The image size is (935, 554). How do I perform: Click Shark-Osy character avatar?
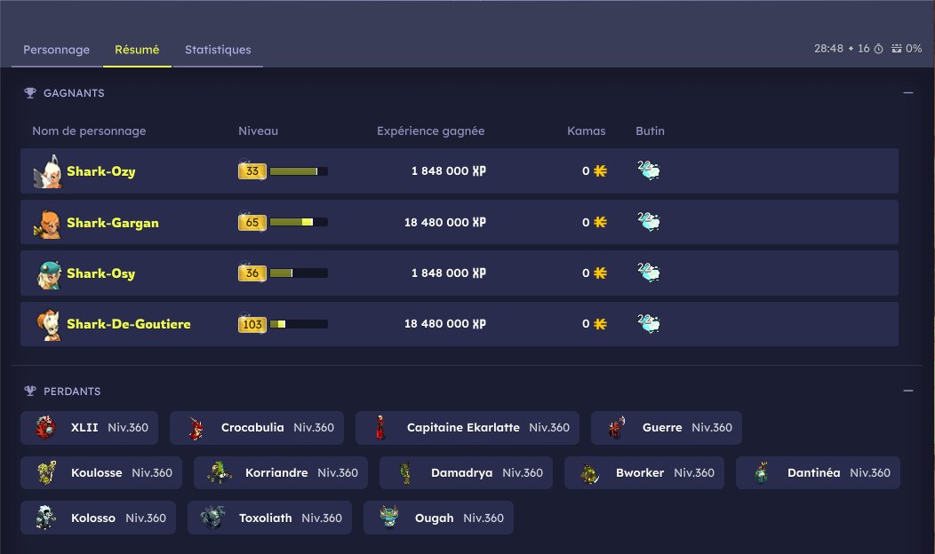49,274
